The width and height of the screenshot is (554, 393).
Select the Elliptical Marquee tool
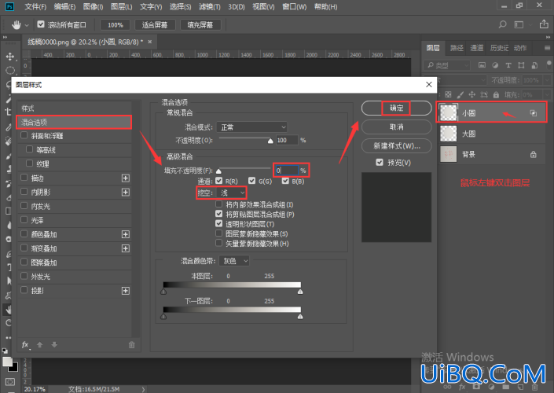[x=10, y=70]
